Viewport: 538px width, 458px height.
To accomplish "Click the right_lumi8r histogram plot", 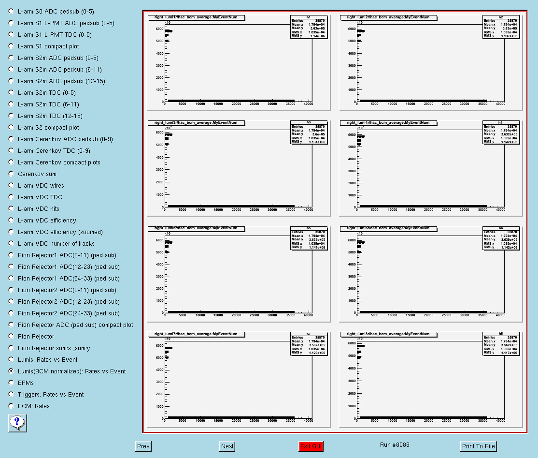I will (x=431, y=379).
